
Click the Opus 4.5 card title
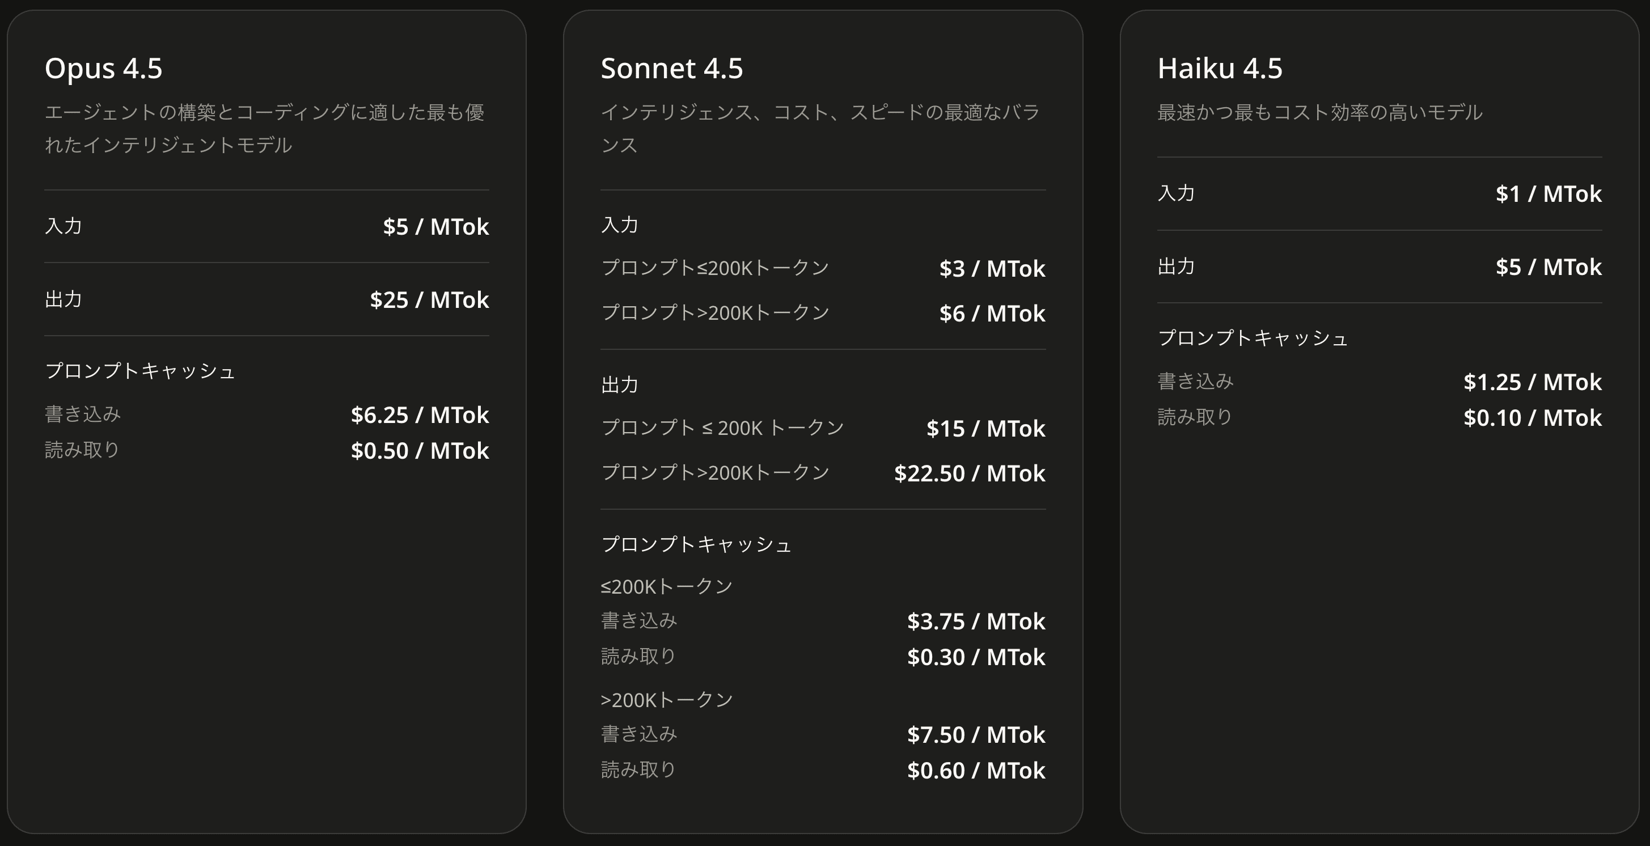click(103, 68)
